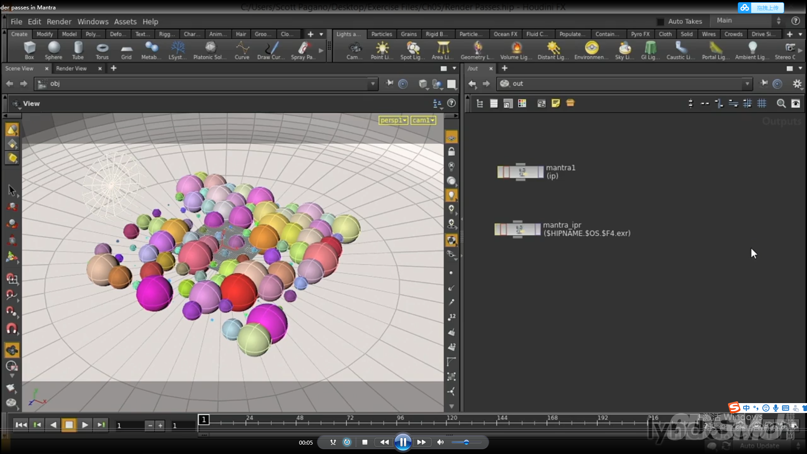Viewport: 807px width, 454px height.
Task: Open the Particles shelf tab
Action: point(382,34)
